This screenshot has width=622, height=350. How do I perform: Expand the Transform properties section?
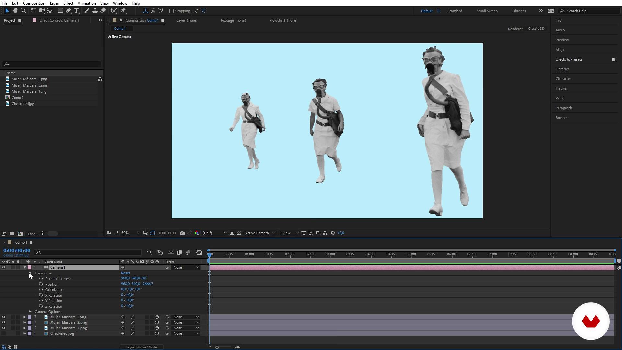click(x=29, y=273)
